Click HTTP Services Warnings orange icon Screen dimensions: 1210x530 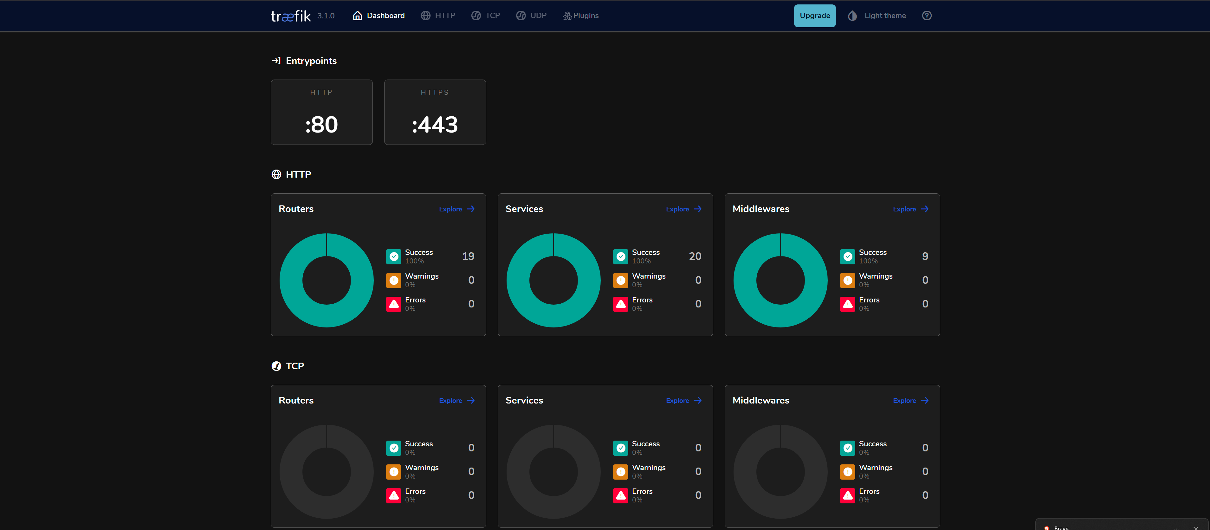620,280
